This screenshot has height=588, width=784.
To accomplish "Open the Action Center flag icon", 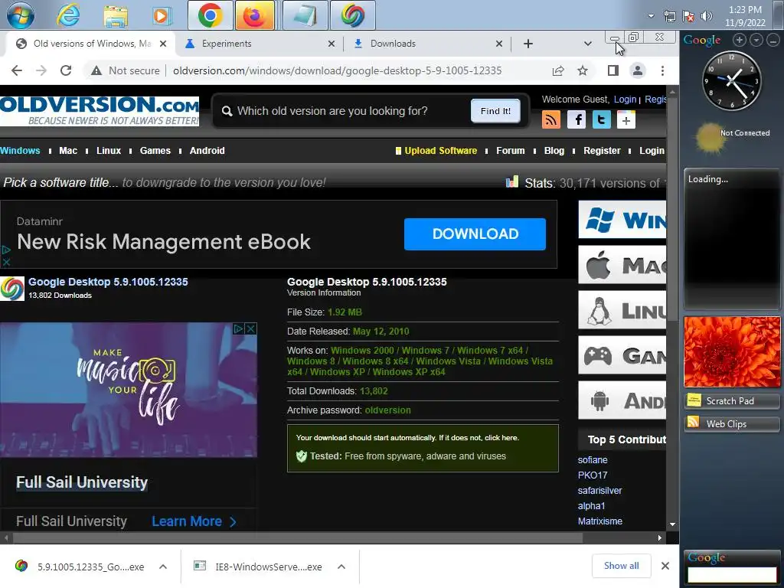I will pos(688,16).
